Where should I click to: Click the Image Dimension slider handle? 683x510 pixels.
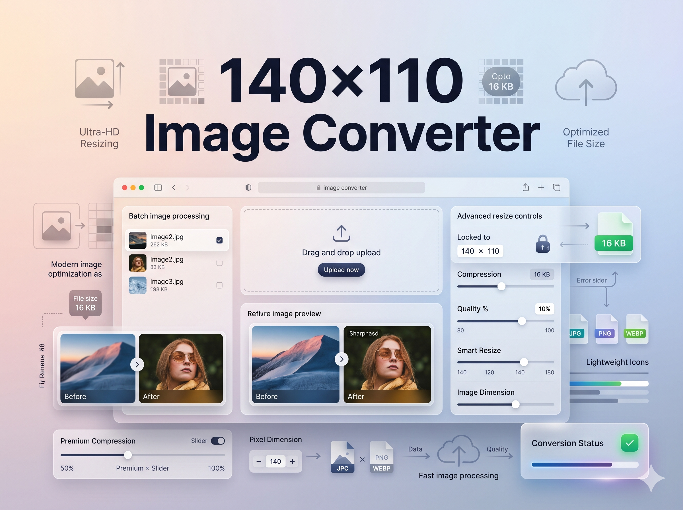[515, 404]
